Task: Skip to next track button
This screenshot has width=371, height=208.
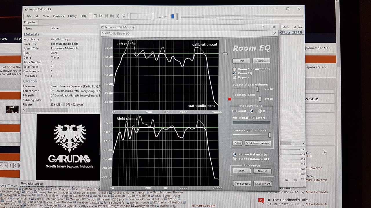Action: coord(117,16)
